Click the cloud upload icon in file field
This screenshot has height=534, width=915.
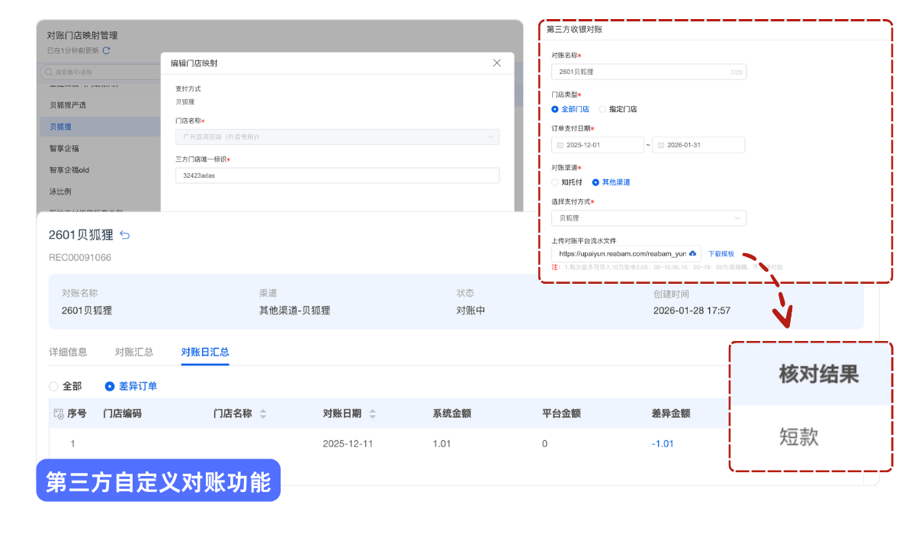692,253
